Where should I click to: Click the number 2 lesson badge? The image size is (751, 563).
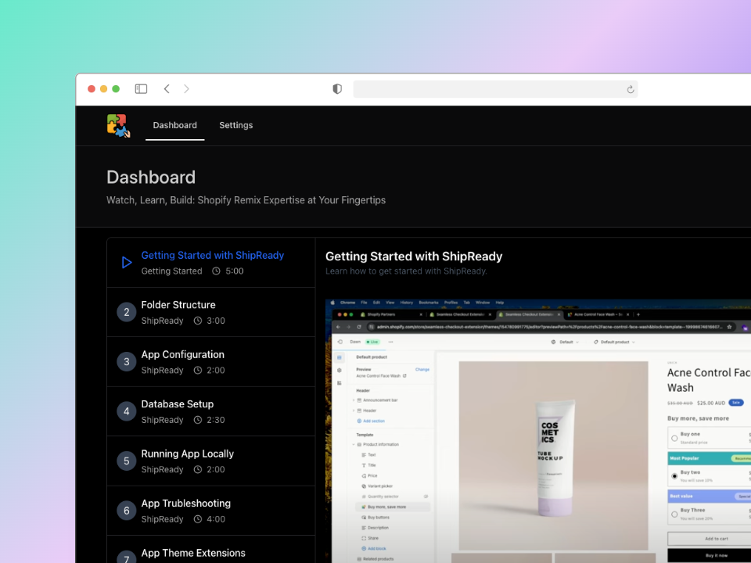tap(127, 312)
